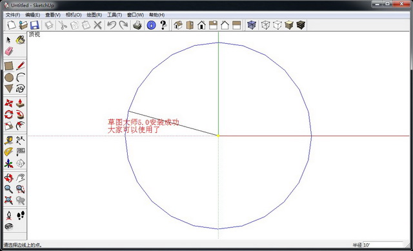The width and height of the screenshot is (413, 251).
Task: Open the 相机(O) menu
Action: 74,15
